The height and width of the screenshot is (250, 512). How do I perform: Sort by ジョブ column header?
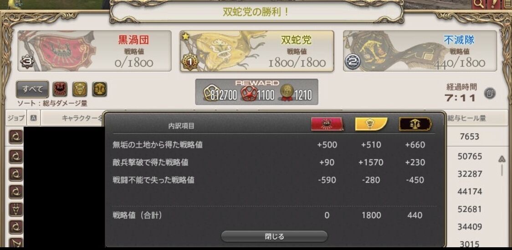(15, 118)
